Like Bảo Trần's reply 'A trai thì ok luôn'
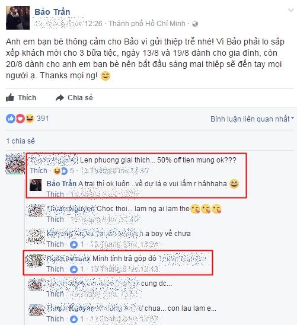This screenshot has height=325, width=297. click(x=55, y=194)
